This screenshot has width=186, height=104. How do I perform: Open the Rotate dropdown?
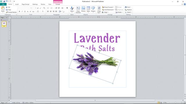(119, 12)
